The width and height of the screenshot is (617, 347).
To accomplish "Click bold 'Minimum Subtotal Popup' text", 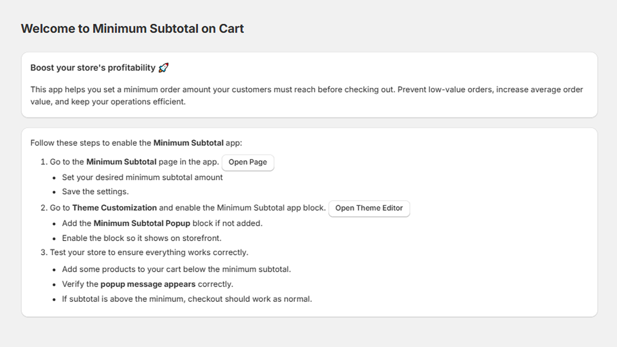I will (x=142, y=223).
